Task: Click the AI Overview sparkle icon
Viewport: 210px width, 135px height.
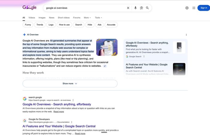Action: tap(24, 34)
